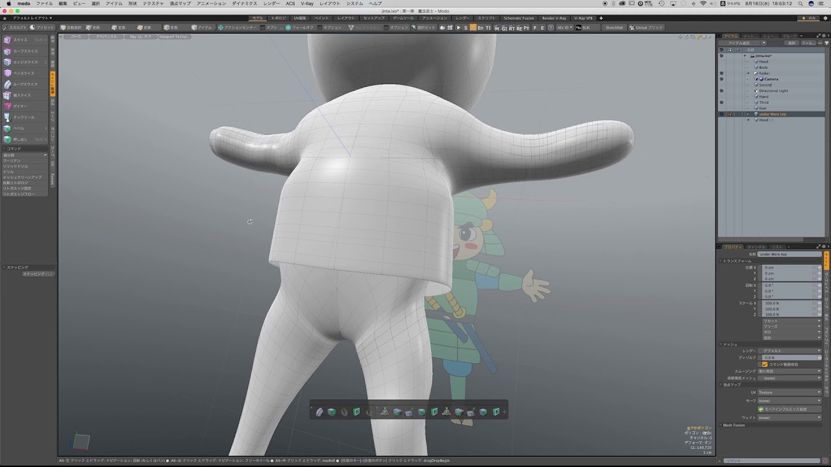Click the 選択 button in item list
The width and height of the screenshot is (831, 467).
(x=791, y=43)
